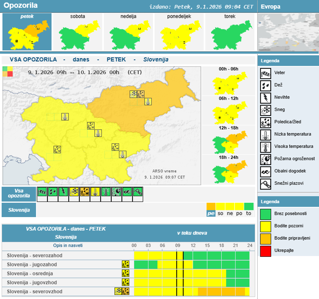Viewport: 319px width, 299px height.
Task: Choose the thunderstorm icon in Vsa opozorila row
Action: pos(63,192)
